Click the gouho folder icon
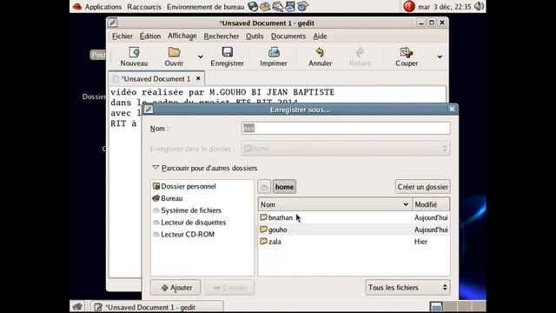The image size is (556, 313). pyautogui.click(x=263, y=230)
